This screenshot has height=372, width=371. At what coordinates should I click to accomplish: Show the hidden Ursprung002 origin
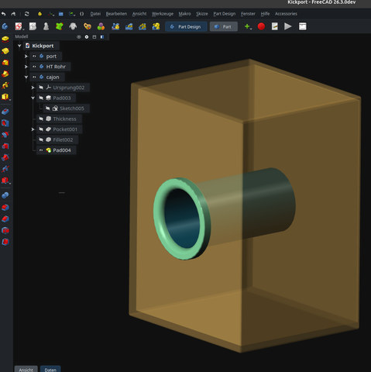point(41,88)
